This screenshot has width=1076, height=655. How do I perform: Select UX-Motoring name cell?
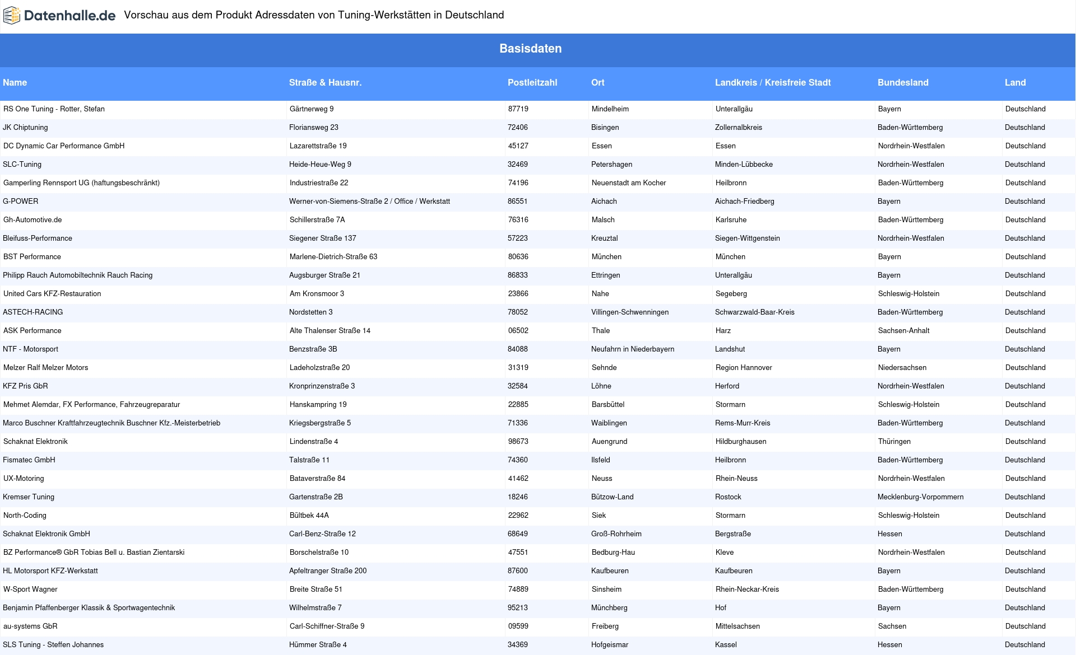tap(24, 479)
